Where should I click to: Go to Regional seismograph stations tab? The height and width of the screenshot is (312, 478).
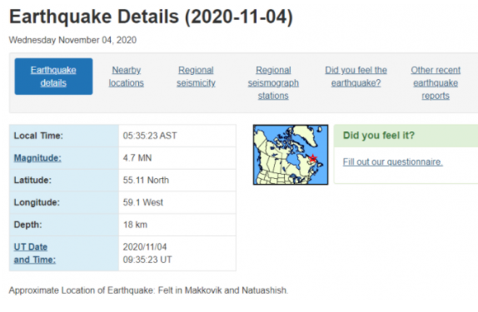[x=273, y=83]
